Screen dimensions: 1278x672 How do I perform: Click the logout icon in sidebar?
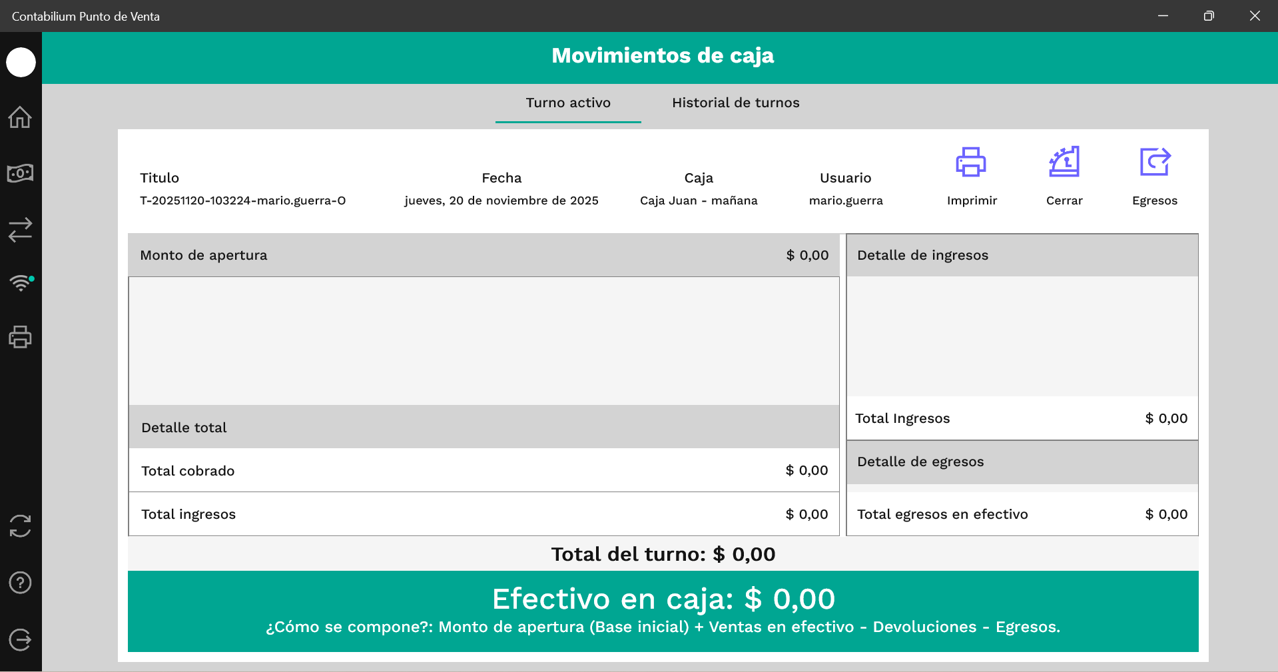20,640
